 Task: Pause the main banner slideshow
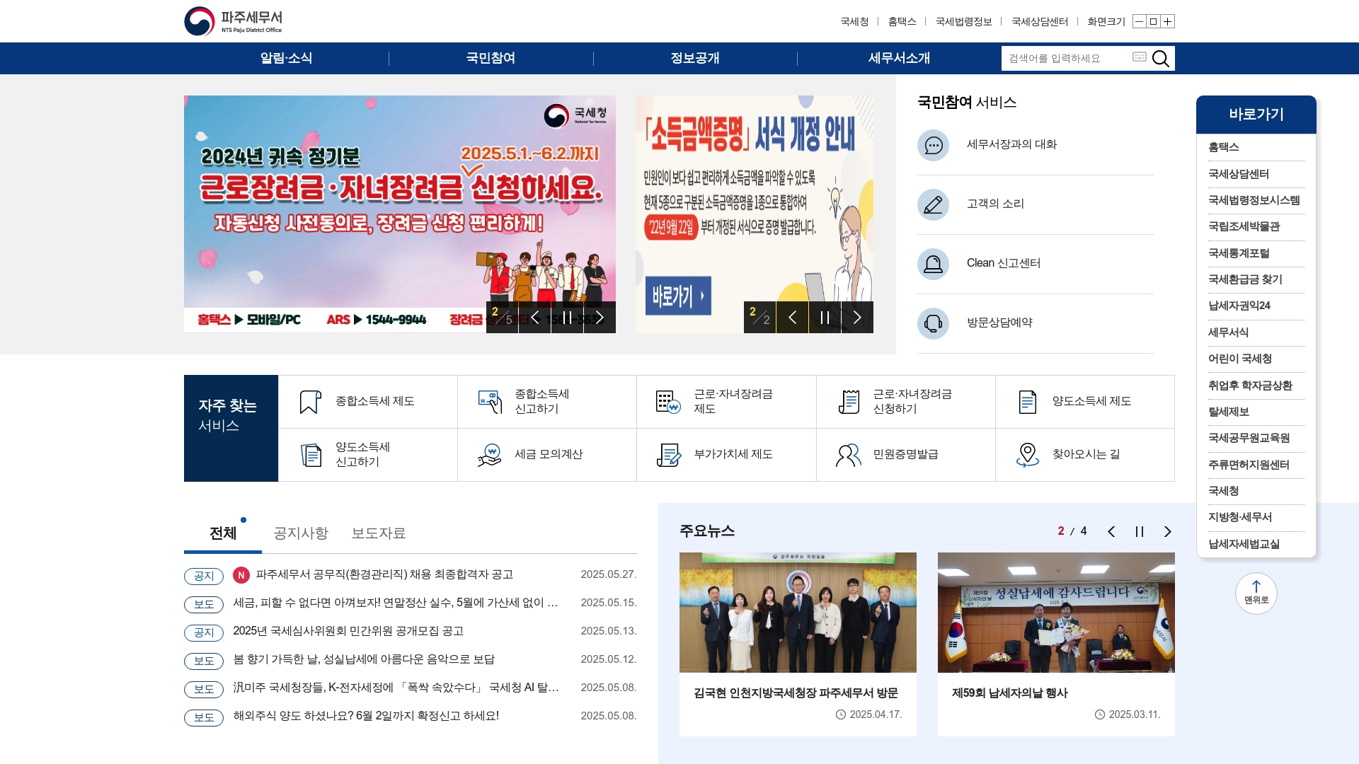click(567, 317)
